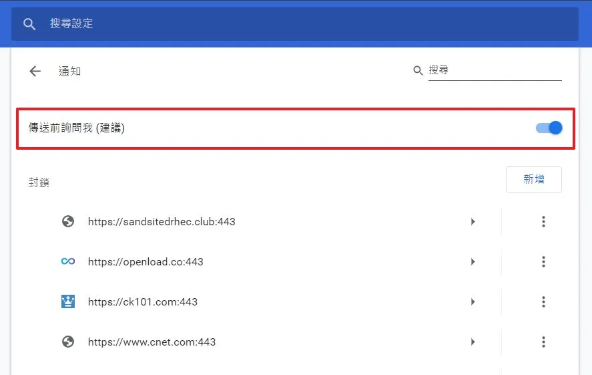Expand details arrow for ck101.com
592x375 pixels.
pos(473,301)
